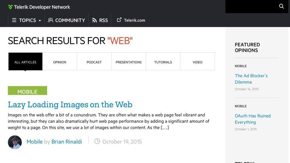Click the Community people icon
The width and height of the screenshot is (290, 163).
[50, 20]
